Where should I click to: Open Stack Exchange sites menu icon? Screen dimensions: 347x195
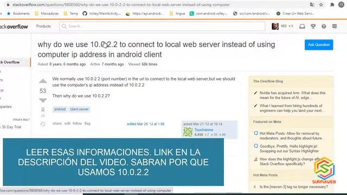pyautogui.click(x=335, y=27)
